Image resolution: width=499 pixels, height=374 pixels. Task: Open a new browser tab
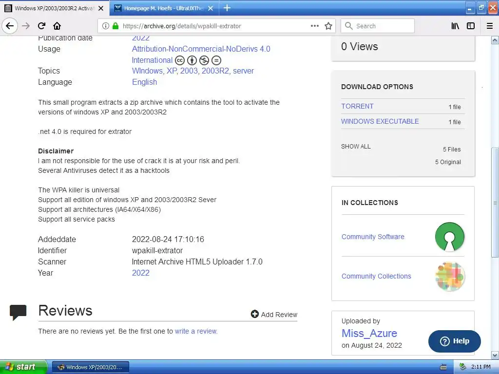tap(227, 8)
